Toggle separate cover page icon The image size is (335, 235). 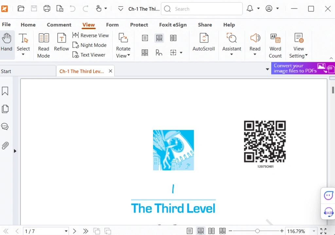pyautogui.click(x=159, y=53)
